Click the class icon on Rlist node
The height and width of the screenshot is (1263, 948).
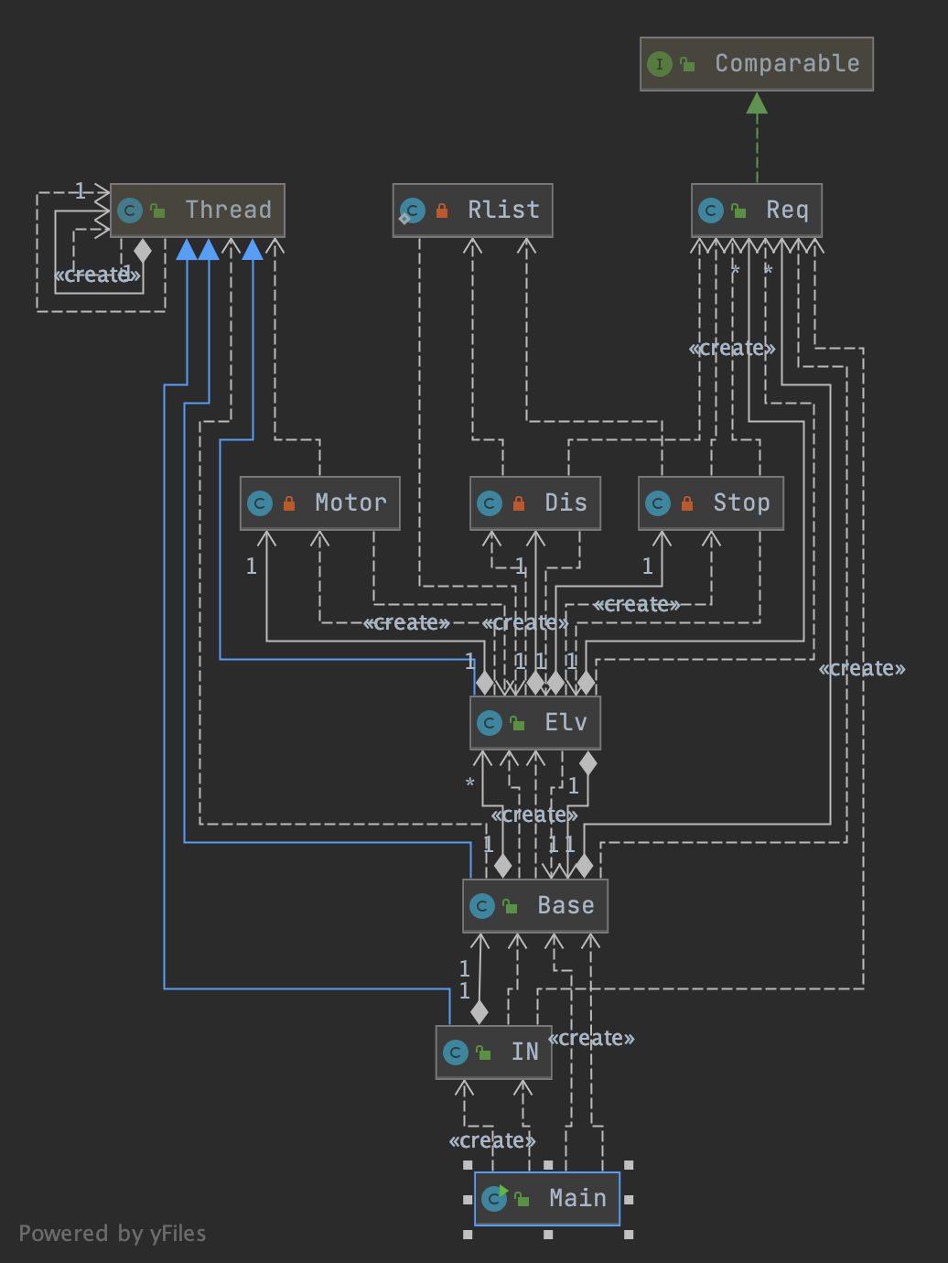pyautogui.click(x=413, y=210)
